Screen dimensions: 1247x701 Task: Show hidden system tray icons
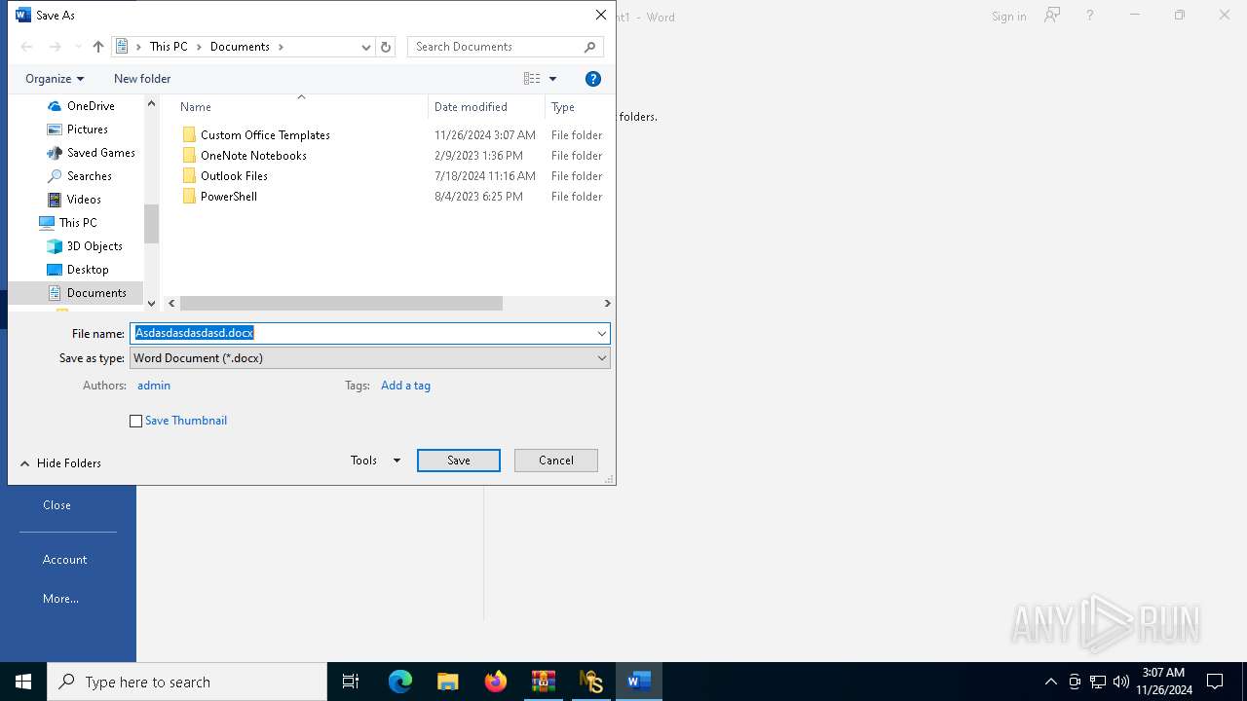[x=1050, y=682]
